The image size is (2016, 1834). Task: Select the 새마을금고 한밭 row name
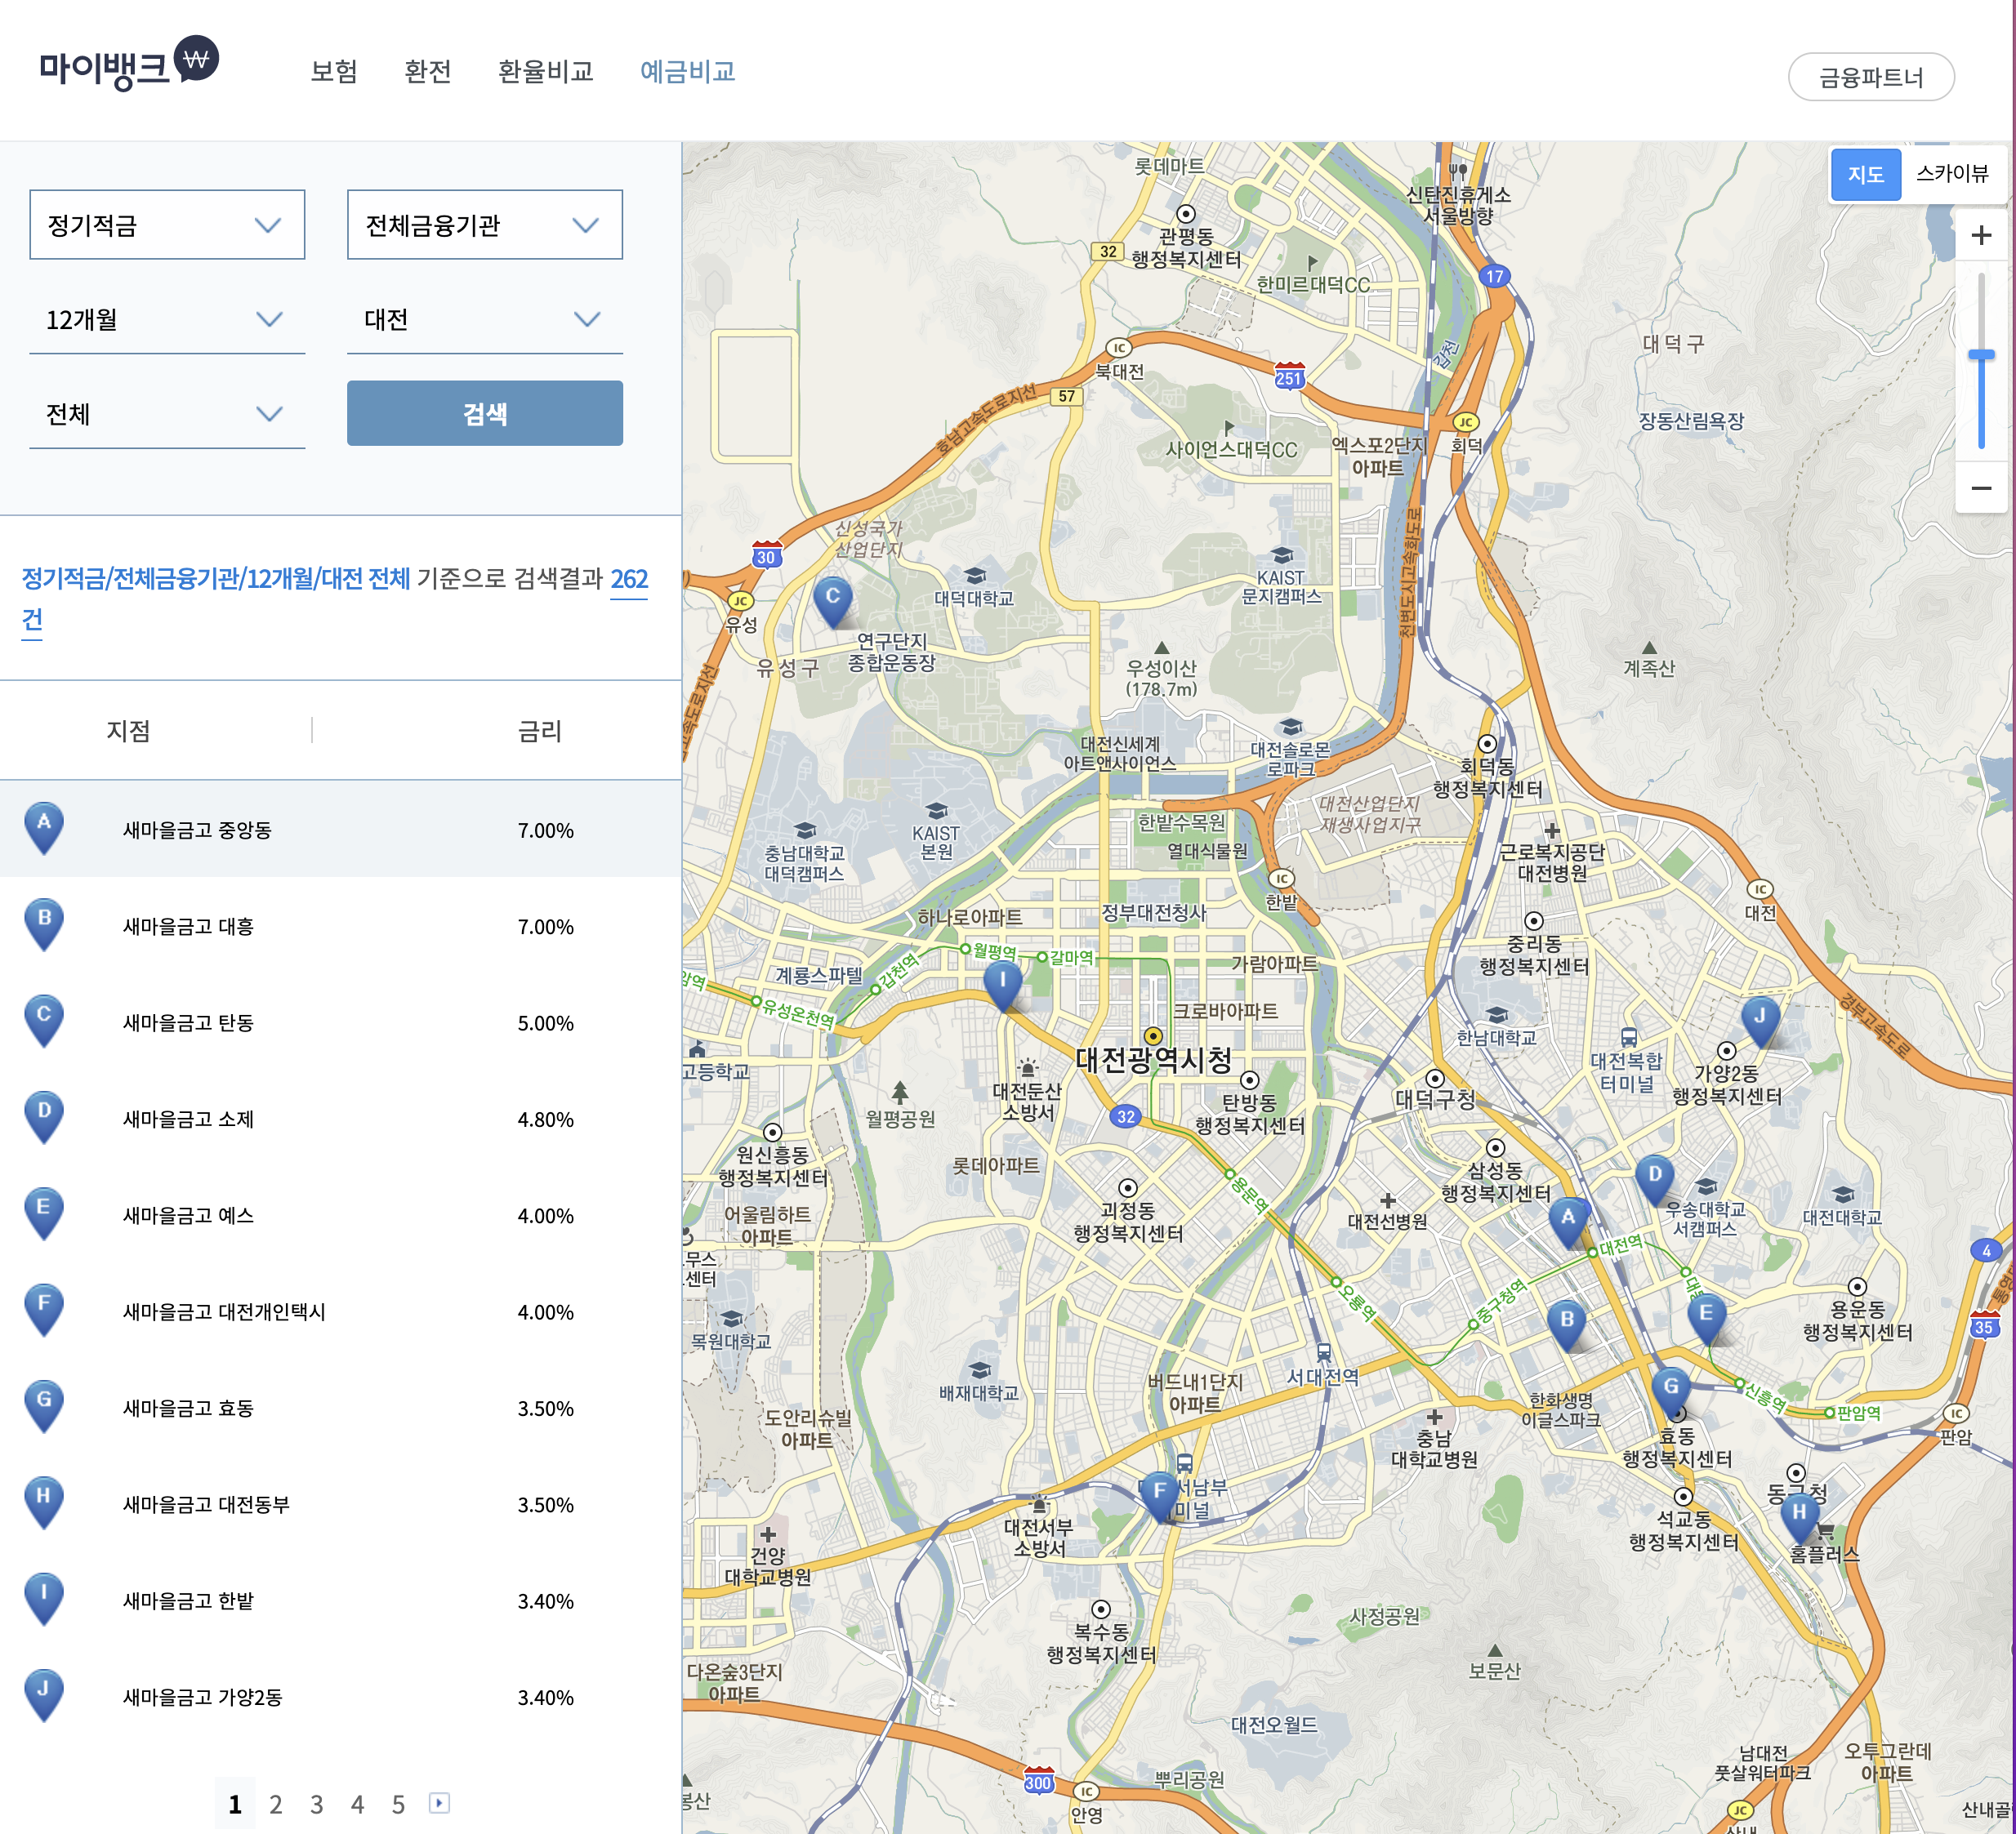[188, 1600]
